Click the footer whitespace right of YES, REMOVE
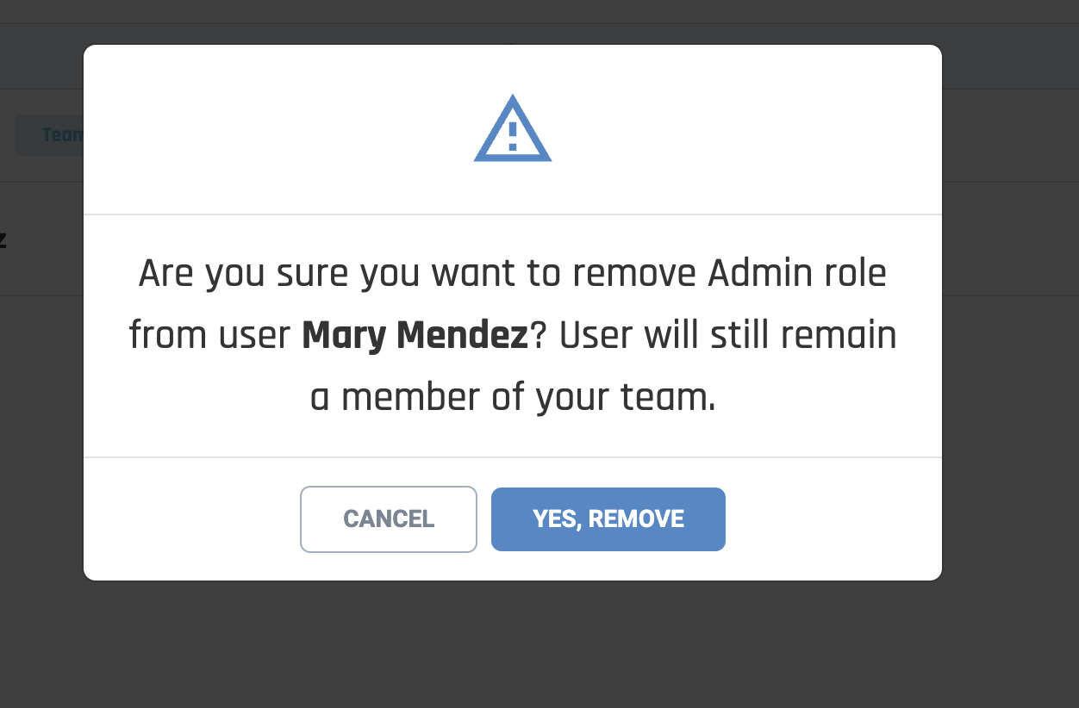The height and width of the screenshot is (708, 1079). (x=832, y=519)
